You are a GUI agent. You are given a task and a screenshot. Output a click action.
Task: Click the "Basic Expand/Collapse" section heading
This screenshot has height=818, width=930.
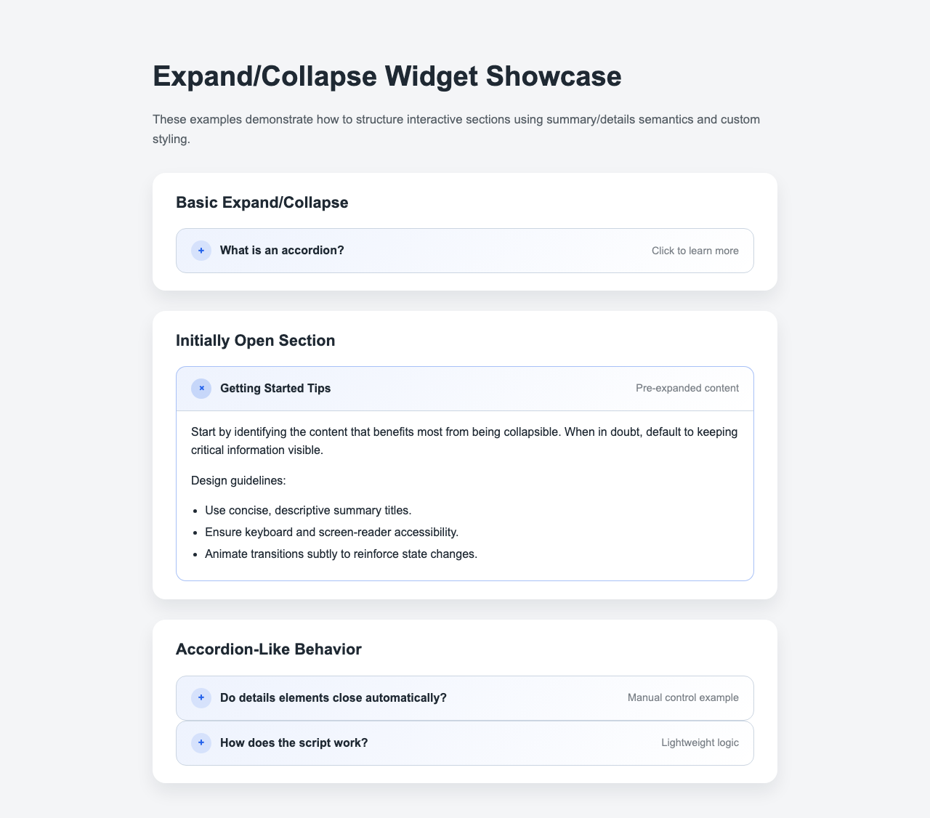(x=262, y=203)
